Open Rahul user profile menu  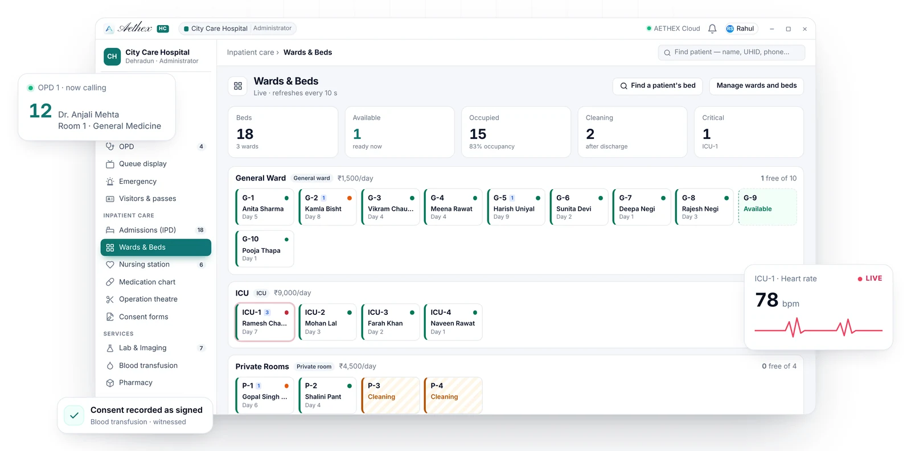(x=741, y=28)
